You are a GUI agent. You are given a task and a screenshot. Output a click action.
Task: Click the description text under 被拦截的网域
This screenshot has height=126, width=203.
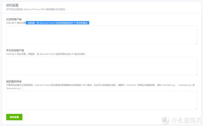[x=100, y=87]
